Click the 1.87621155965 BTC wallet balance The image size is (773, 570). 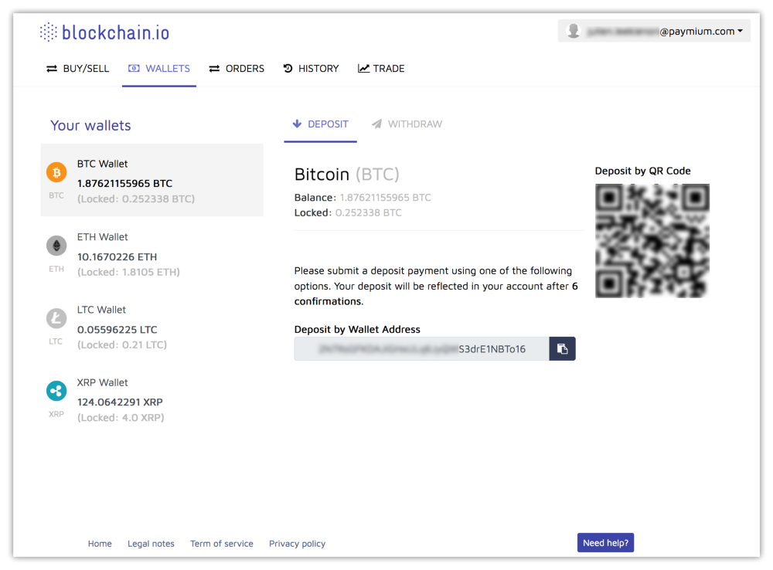point(124,183)
